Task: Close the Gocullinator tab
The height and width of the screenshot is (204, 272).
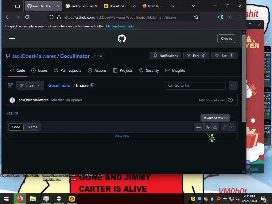Action: (58, 6)
